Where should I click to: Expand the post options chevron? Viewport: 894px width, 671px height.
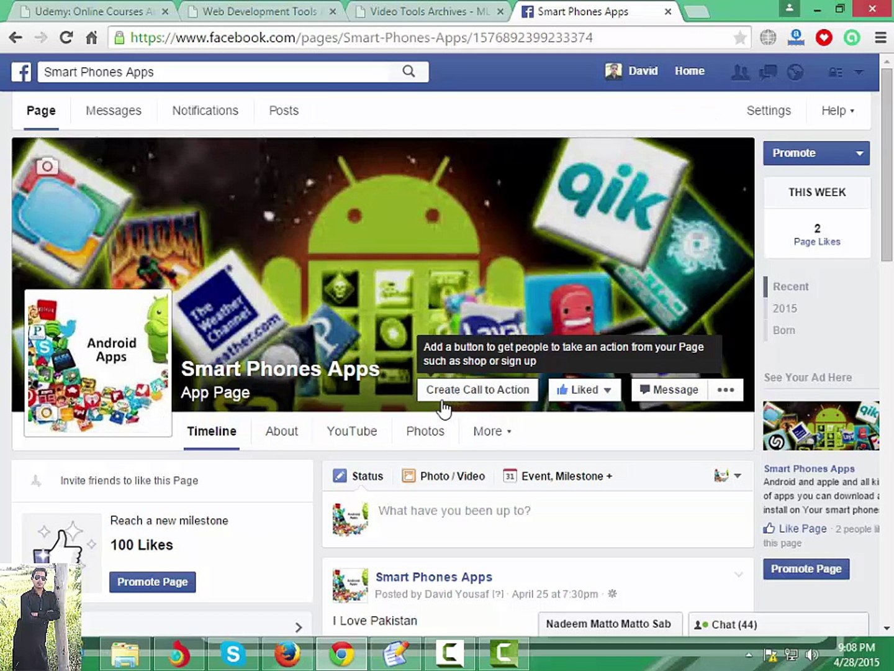point(738,575)
